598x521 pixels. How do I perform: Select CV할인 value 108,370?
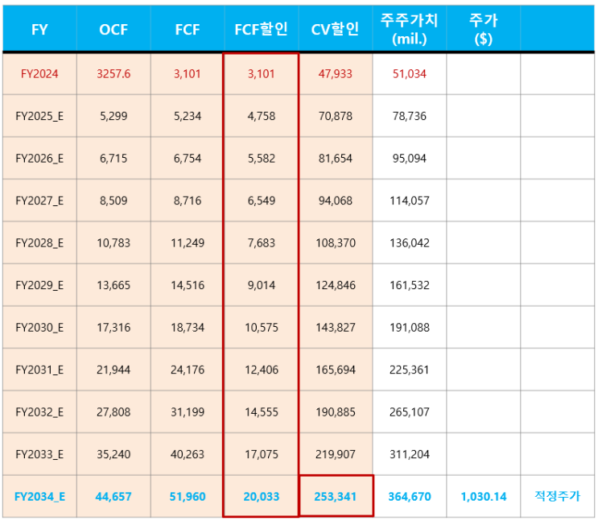point(336,243)
